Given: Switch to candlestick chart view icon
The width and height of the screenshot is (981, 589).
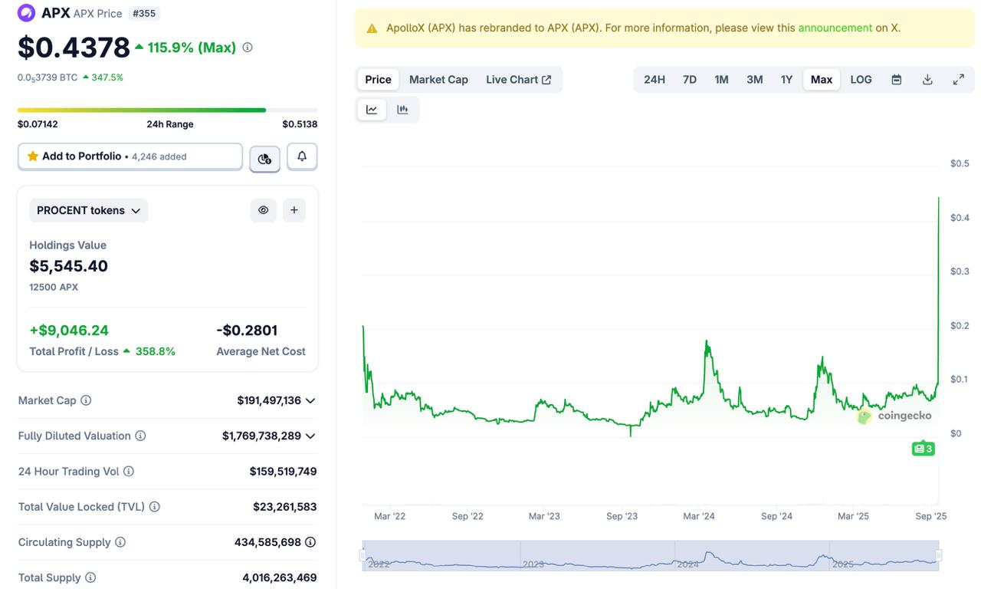Looking at the screenshot, I should click(402, 110).
